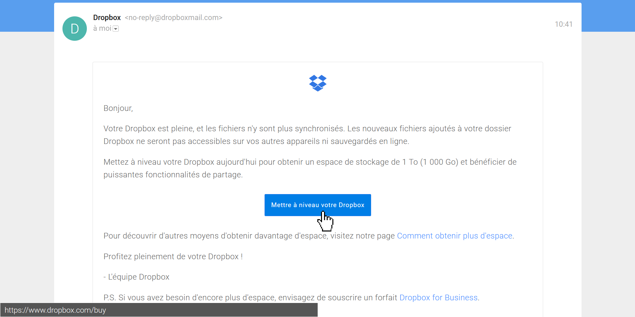This screenshot has width=635, height=317.
Task: Select the no-reply@dropboxmail.com sender address
Action: click(173, 18)
